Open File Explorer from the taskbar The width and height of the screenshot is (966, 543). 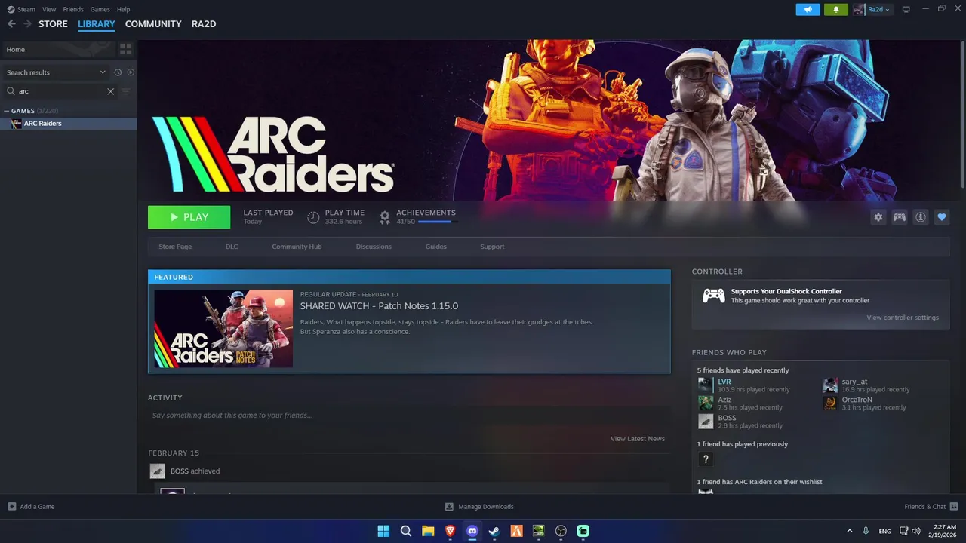[428, 531]
